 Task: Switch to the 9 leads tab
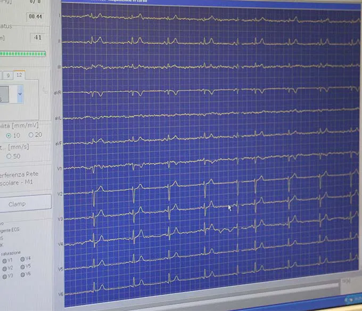click(x=7, y=76)
